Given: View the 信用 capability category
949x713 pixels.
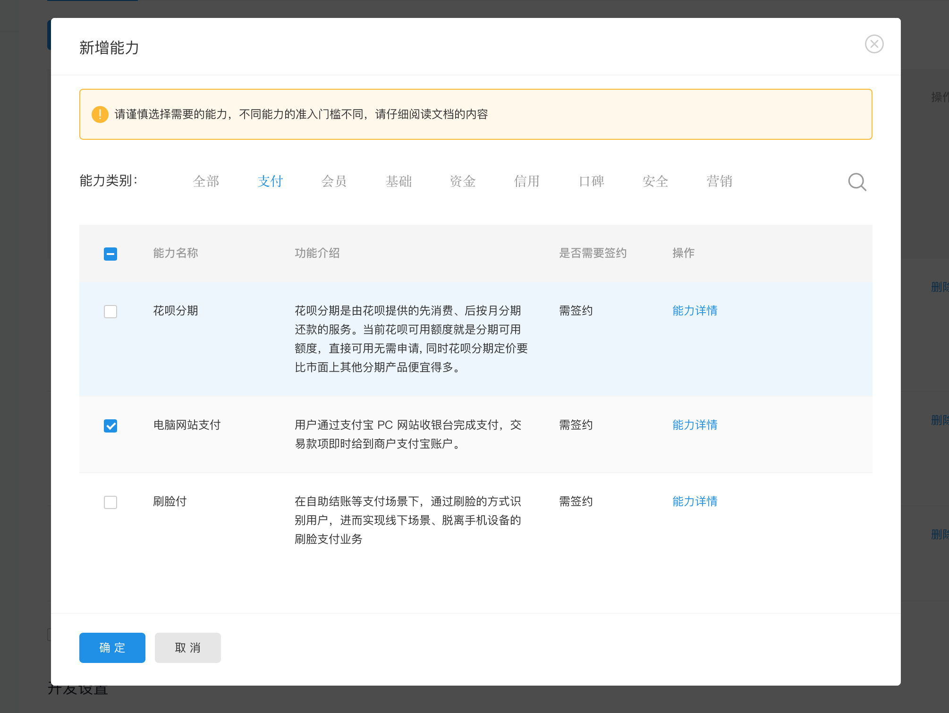Looking at the screenshot, I should (x=527, y=181).
